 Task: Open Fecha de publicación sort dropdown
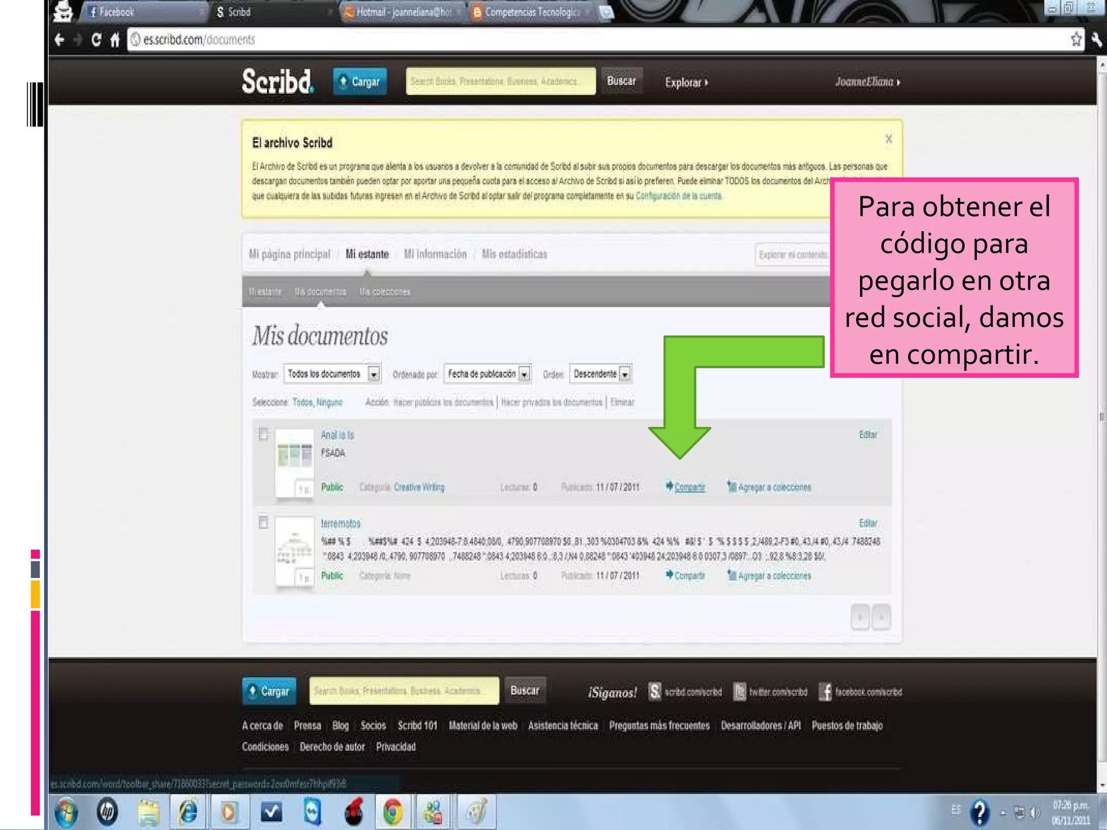pos(488,373)
